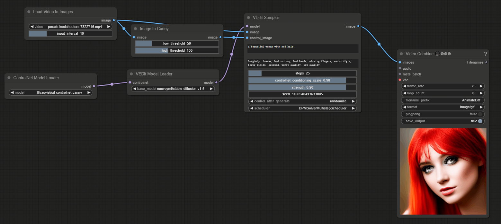Click the image output port on Load Video to Images
The image size is (501, 224).
coord(114,20)
